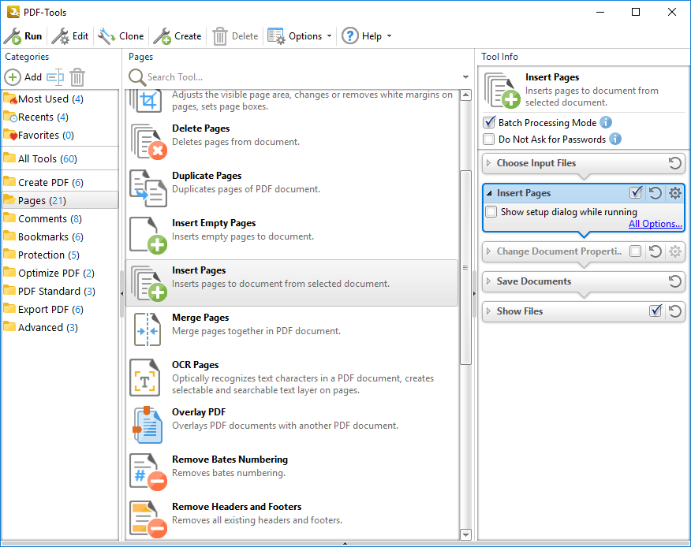
Task: Select Remove Headers and Footers icon
Action: 148,519
